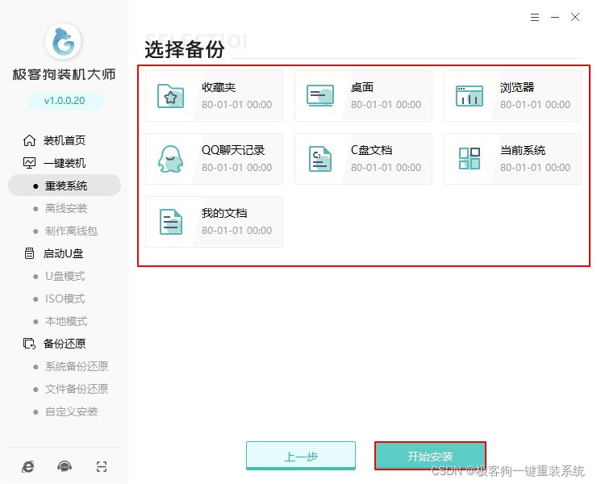Expand the 备份还原 sidebar section
This screenshot has width=597, height=484.
click(64, 344)
